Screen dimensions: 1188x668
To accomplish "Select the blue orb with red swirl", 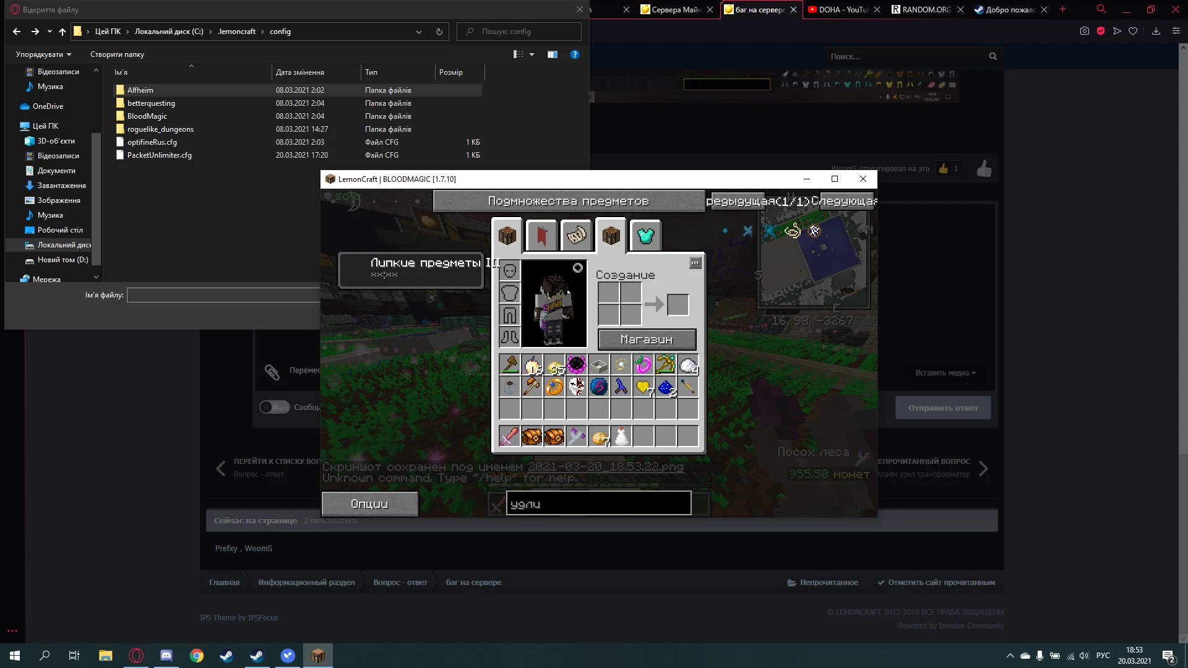I will tap(598, 387).
